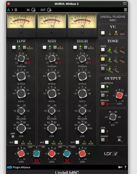Toggle the LOW band M/S button
Image resolution: width=137 pixels, height=174 pixels.
(x=16, y=142)
